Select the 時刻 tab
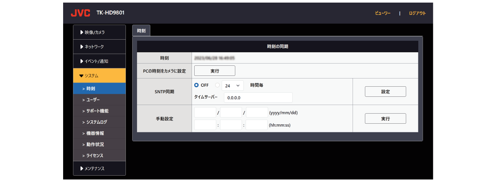Viewport: 496px width, 182px height. tap(141, 31)
